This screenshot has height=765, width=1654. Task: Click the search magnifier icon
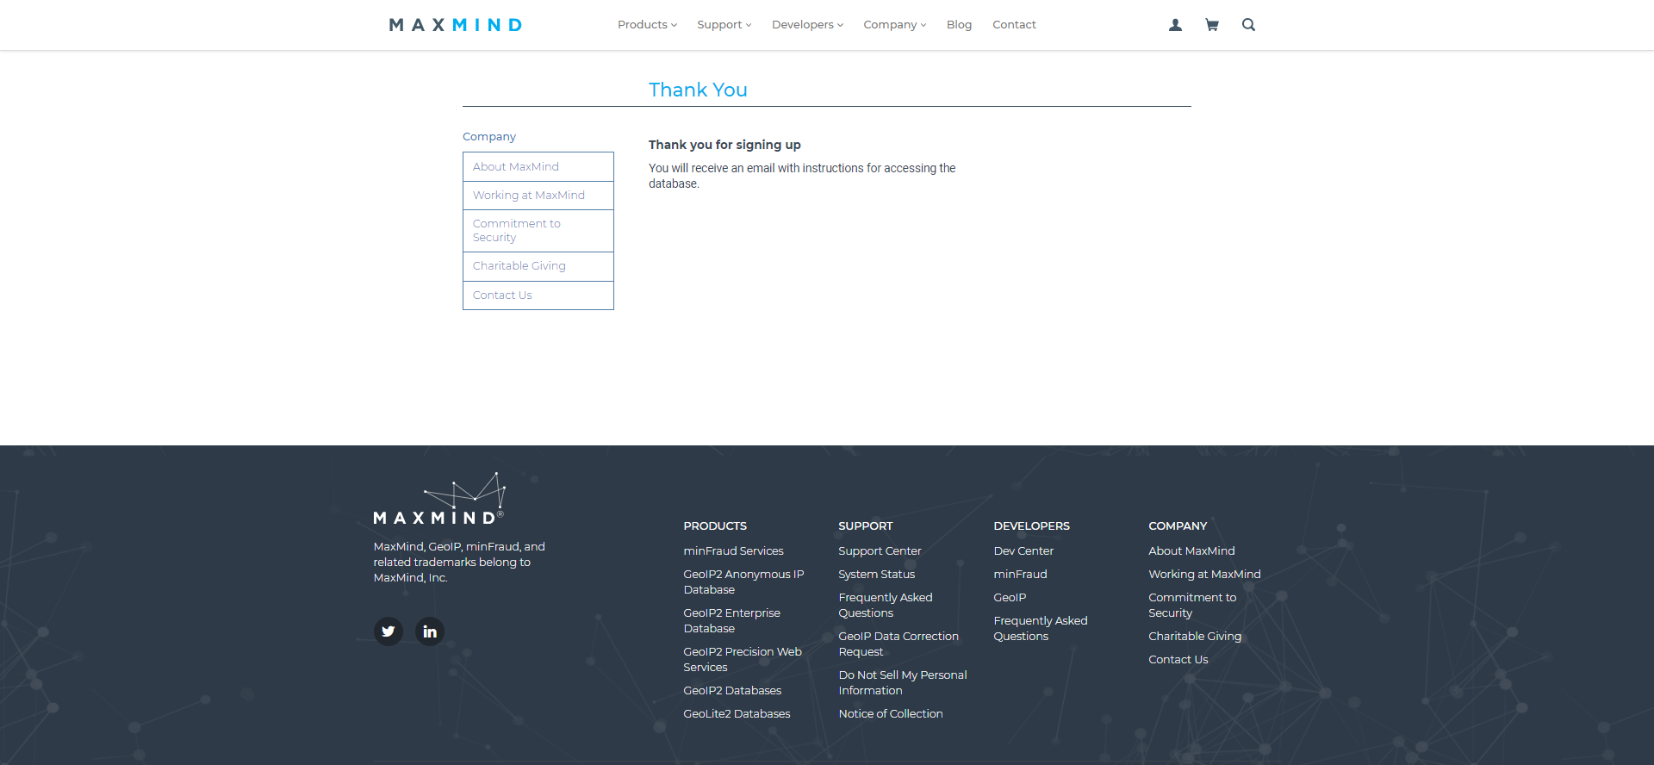pyautogui.click(x=1248, y=25)
